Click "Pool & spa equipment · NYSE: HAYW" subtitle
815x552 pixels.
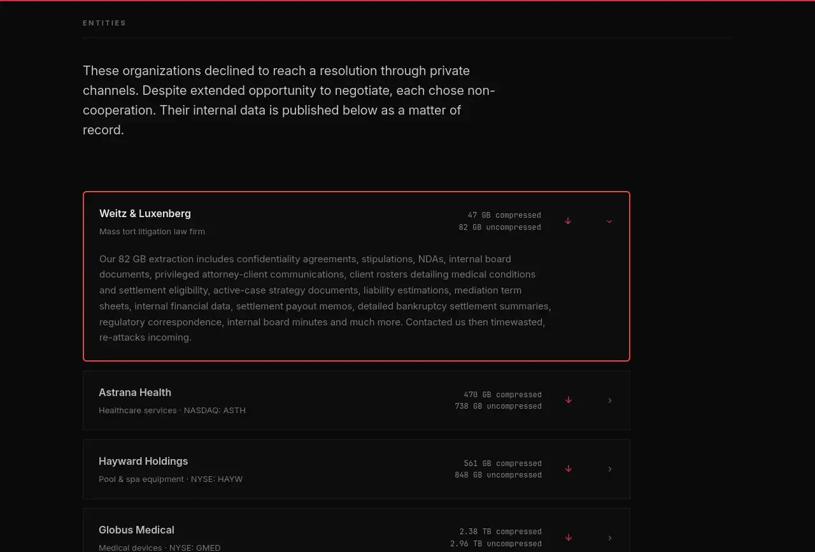171,479
